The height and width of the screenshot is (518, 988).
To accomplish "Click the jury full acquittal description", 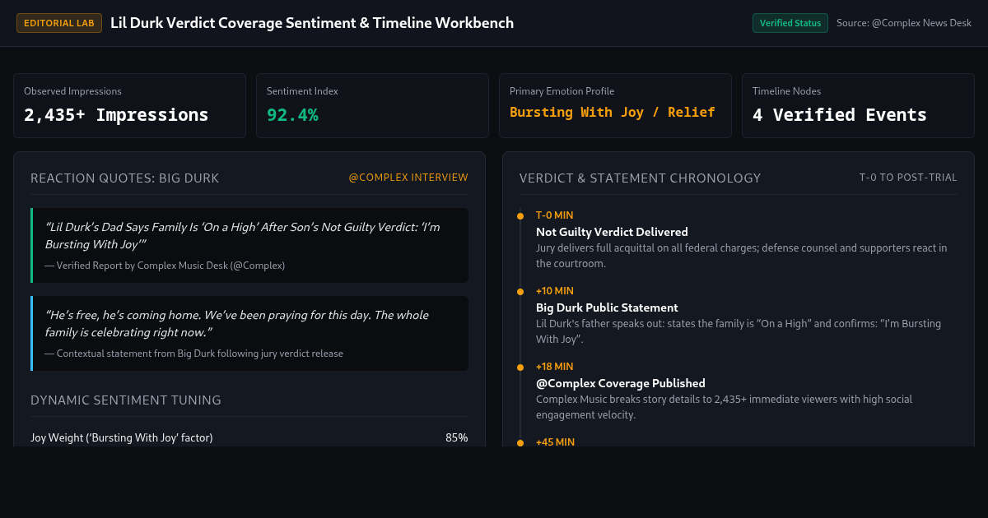I will 742,256.
